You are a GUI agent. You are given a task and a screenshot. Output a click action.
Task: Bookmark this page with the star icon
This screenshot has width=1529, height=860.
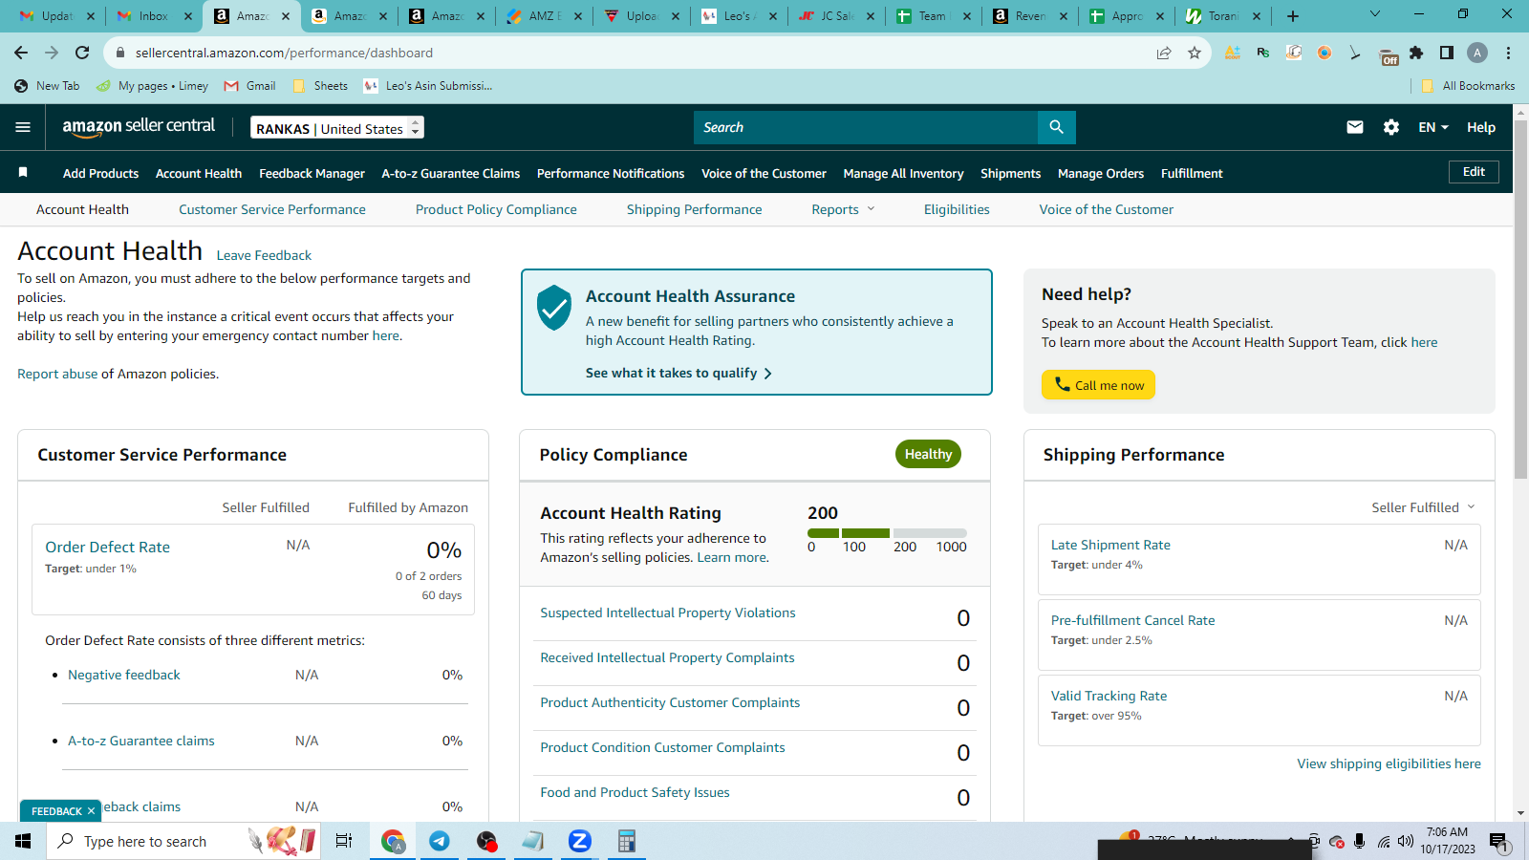pos(1195,53)
